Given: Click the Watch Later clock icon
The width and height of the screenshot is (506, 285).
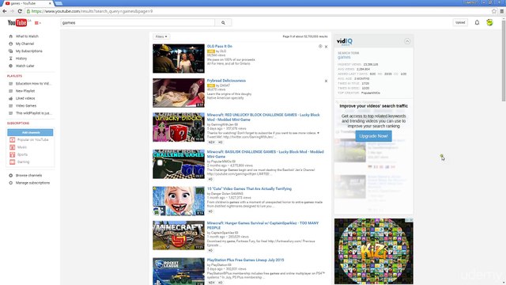Looking at the screenshot, I should point(10,66).
